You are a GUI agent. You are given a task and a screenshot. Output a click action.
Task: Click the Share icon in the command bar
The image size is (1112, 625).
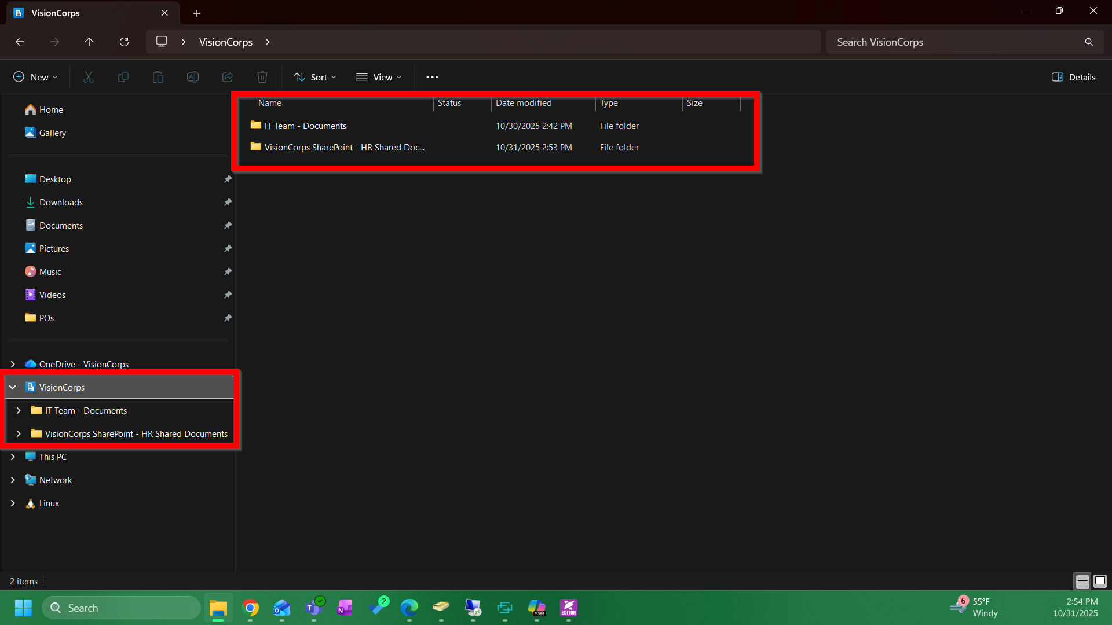tap(227, 76)
